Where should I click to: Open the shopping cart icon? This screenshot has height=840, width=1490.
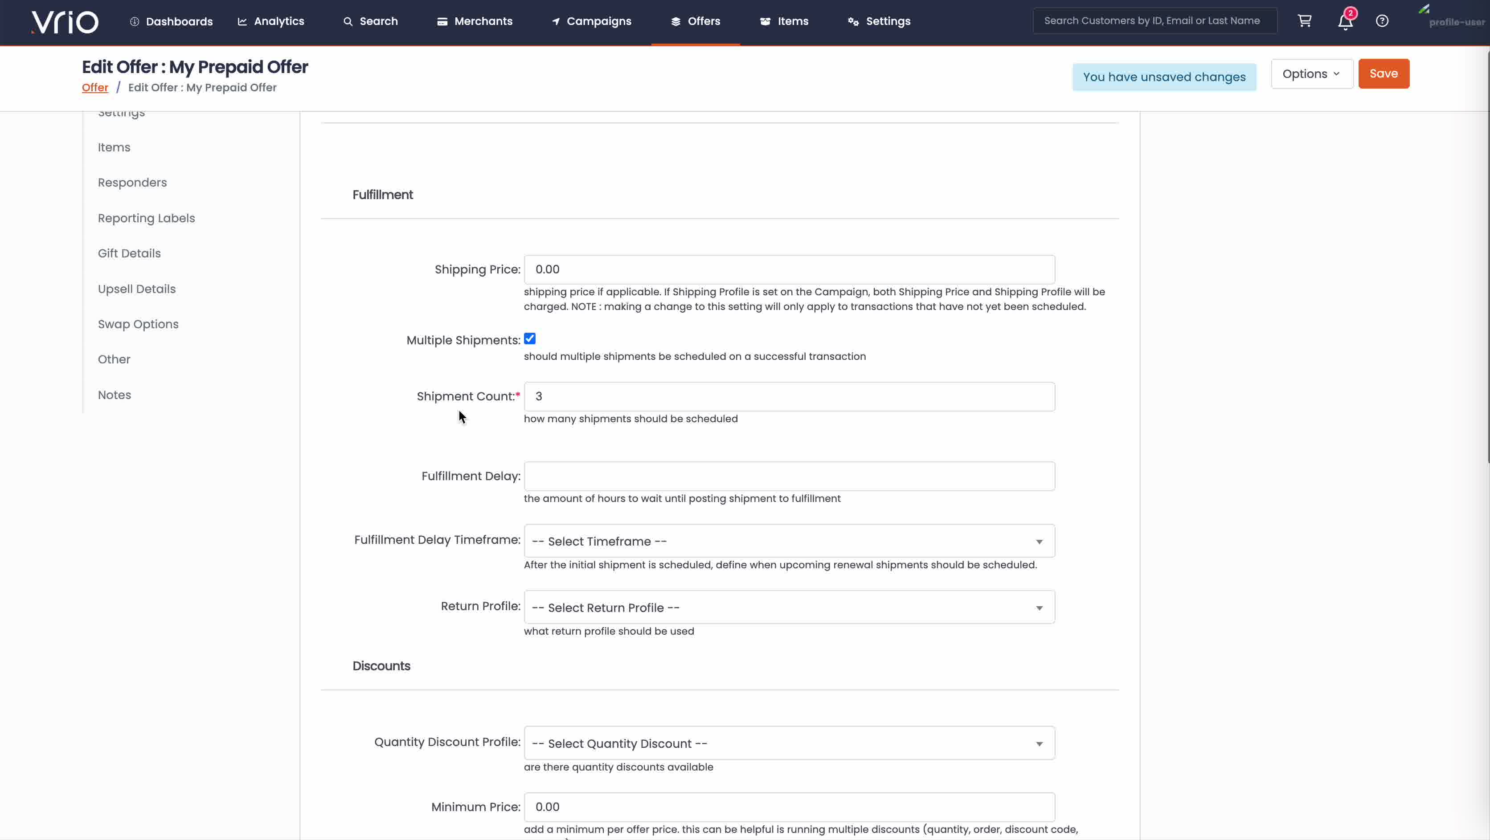point(1304,21)
